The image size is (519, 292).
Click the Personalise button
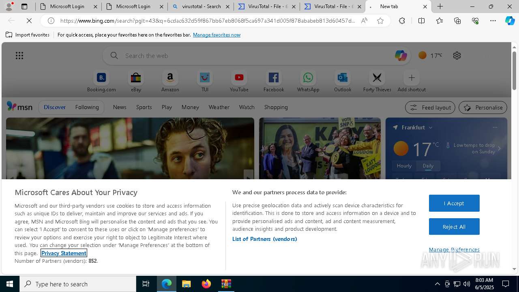click(x=483, y=107)
